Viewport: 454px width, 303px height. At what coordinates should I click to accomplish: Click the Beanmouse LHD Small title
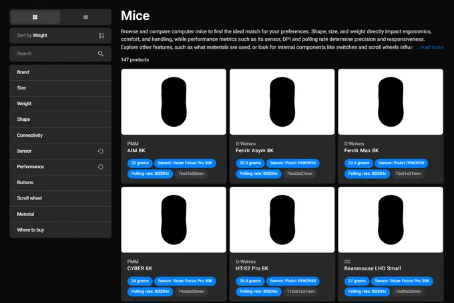pyautogui.click(x=373, y=268)
